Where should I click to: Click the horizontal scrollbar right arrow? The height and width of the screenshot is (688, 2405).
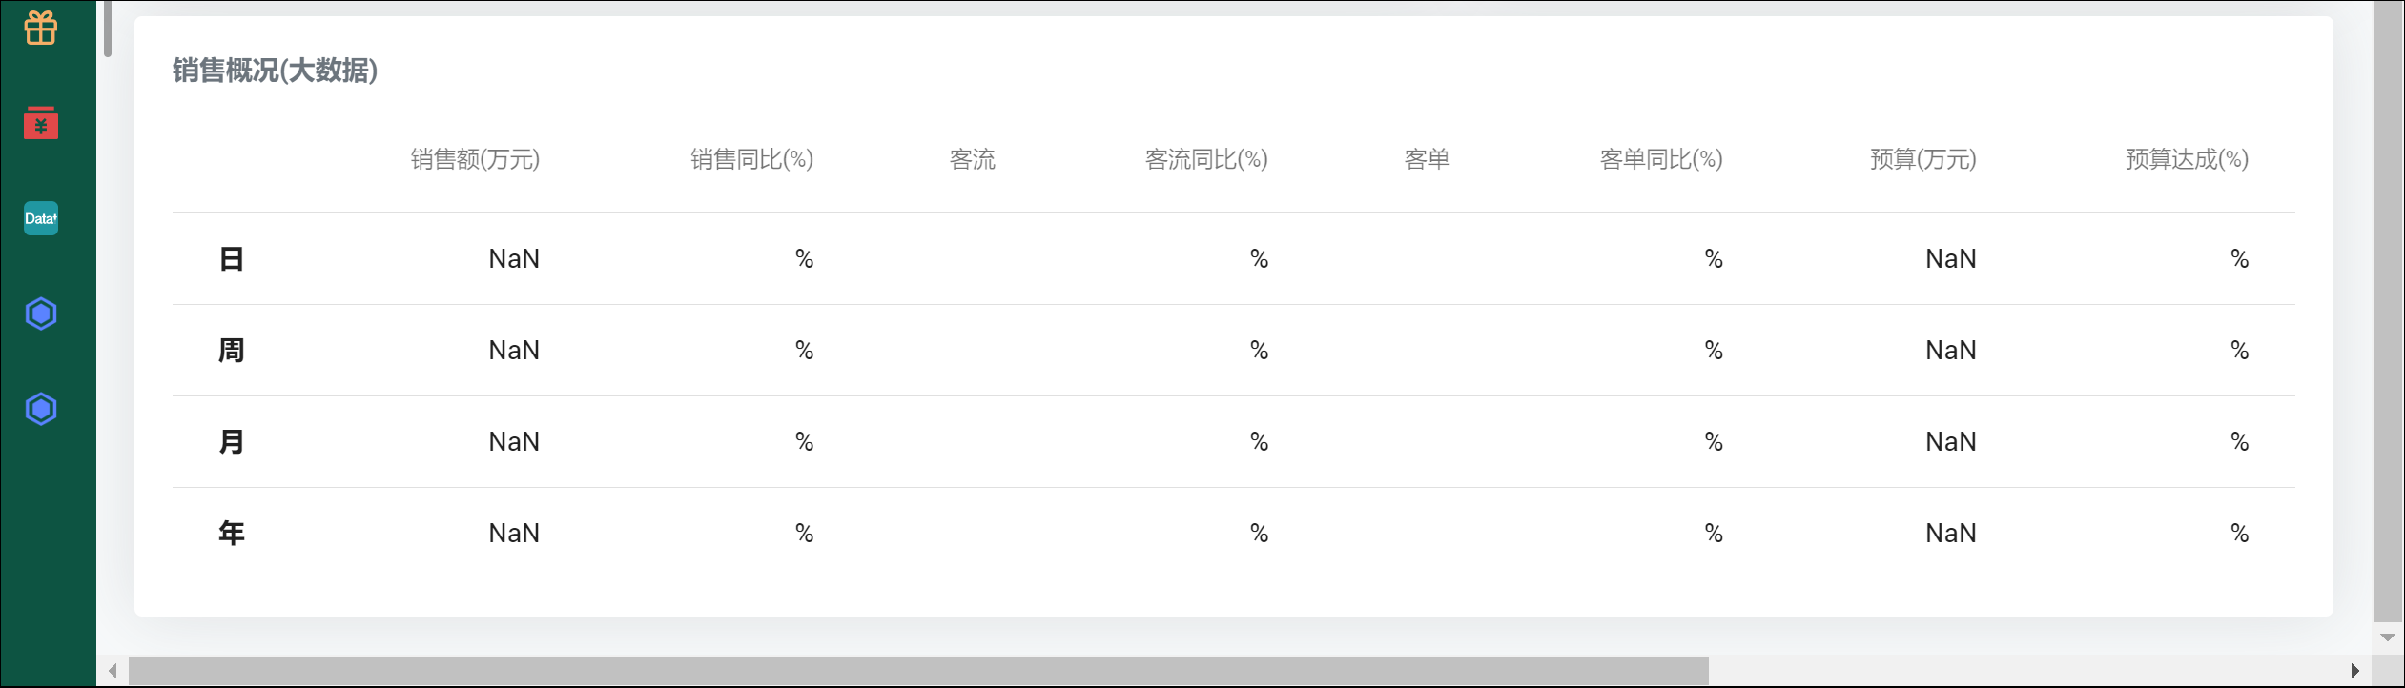click(2354, 671)
